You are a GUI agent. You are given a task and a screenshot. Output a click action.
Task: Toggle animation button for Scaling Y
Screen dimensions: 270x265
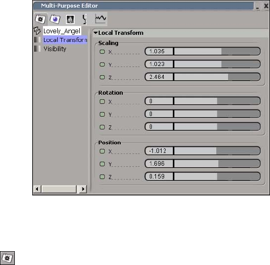pos(102,64)
